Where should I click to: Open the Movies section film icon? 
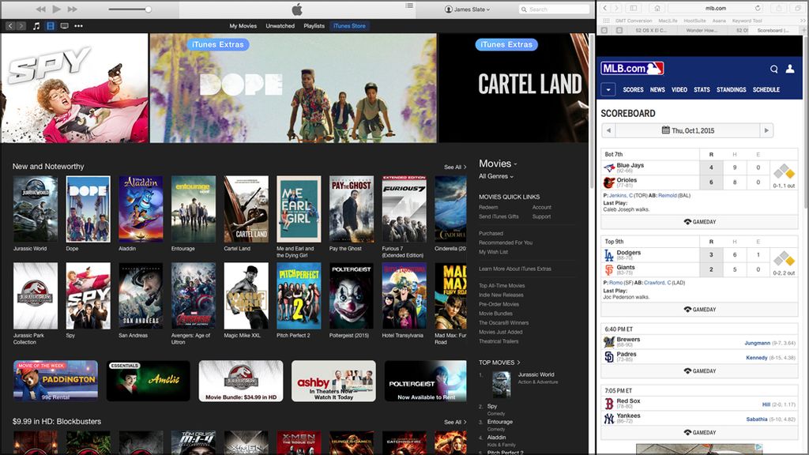tap(50, 26)
